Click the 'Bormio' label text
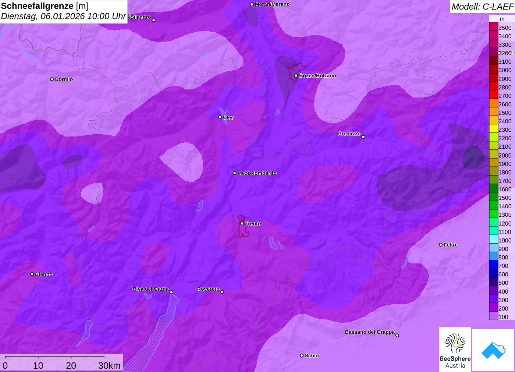The width and height of the screenshot is (515, 372). [x=64, y=79]
